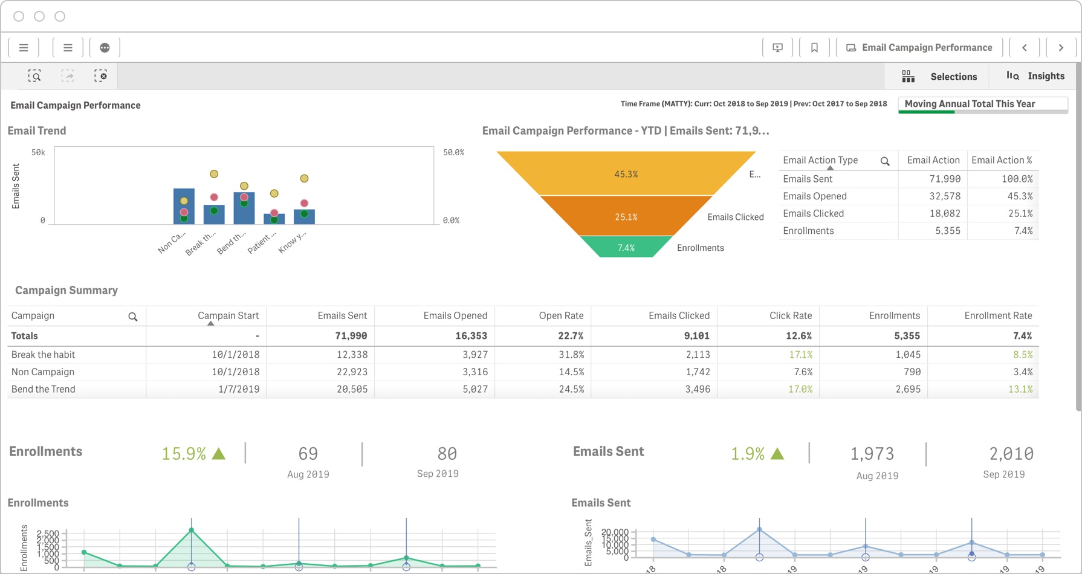
Task: Click the Emails Clicked funnel label
Action: click(x=736, y=217)
